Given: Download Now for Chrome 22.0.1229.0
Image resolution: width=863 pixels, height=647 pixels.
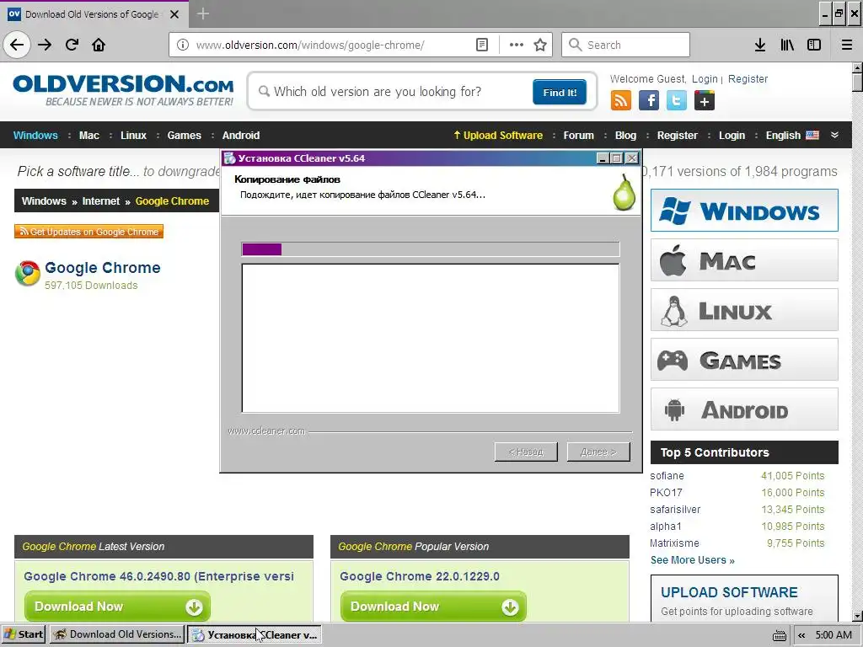Looking at the screenshot, I should coord(433,607).
